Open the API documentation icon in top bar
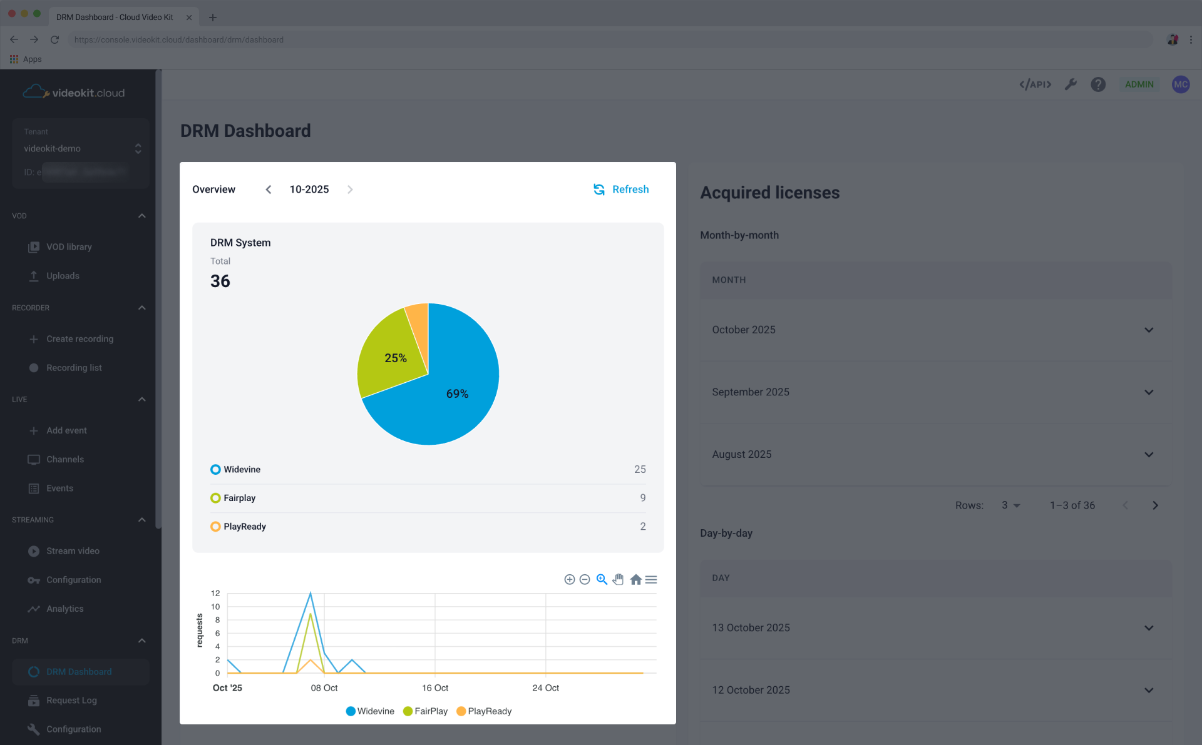 (1034, 84)
